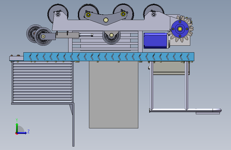231x150 pixels.
Task: Click the red origin ball of the triad
Action: coord(16,133)
